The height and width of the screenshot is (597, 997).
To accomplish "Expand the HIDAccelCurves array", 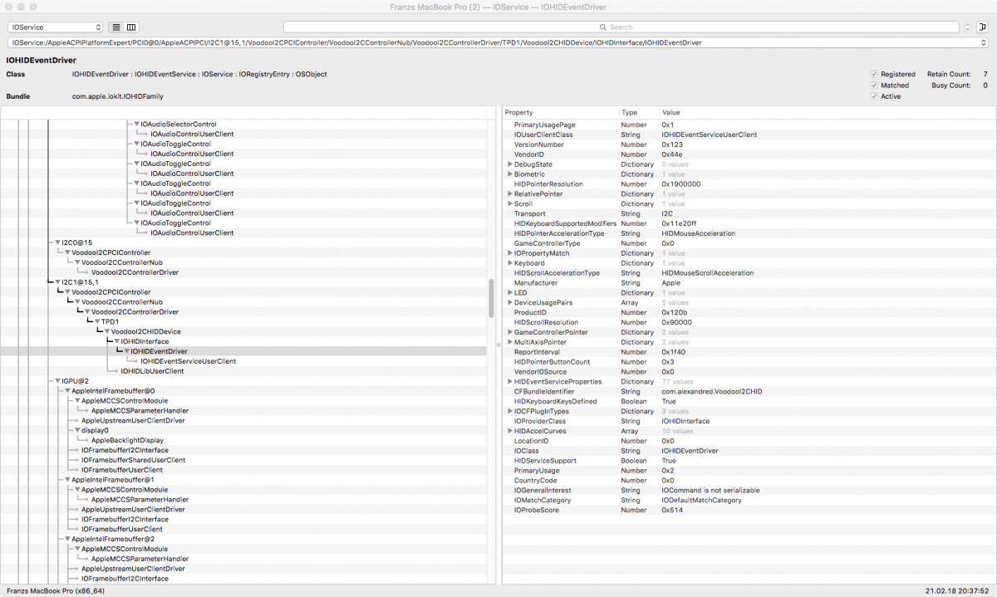I will pyautogui.click(x=510, y=431).
